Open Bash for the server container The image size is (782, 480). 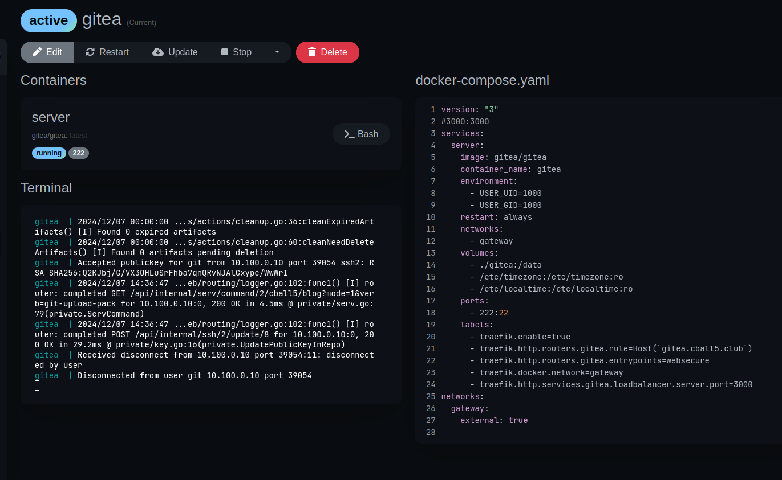tap(362, 134)
